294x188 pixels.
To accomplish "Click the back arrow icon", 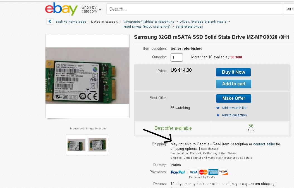I will 50,21.
